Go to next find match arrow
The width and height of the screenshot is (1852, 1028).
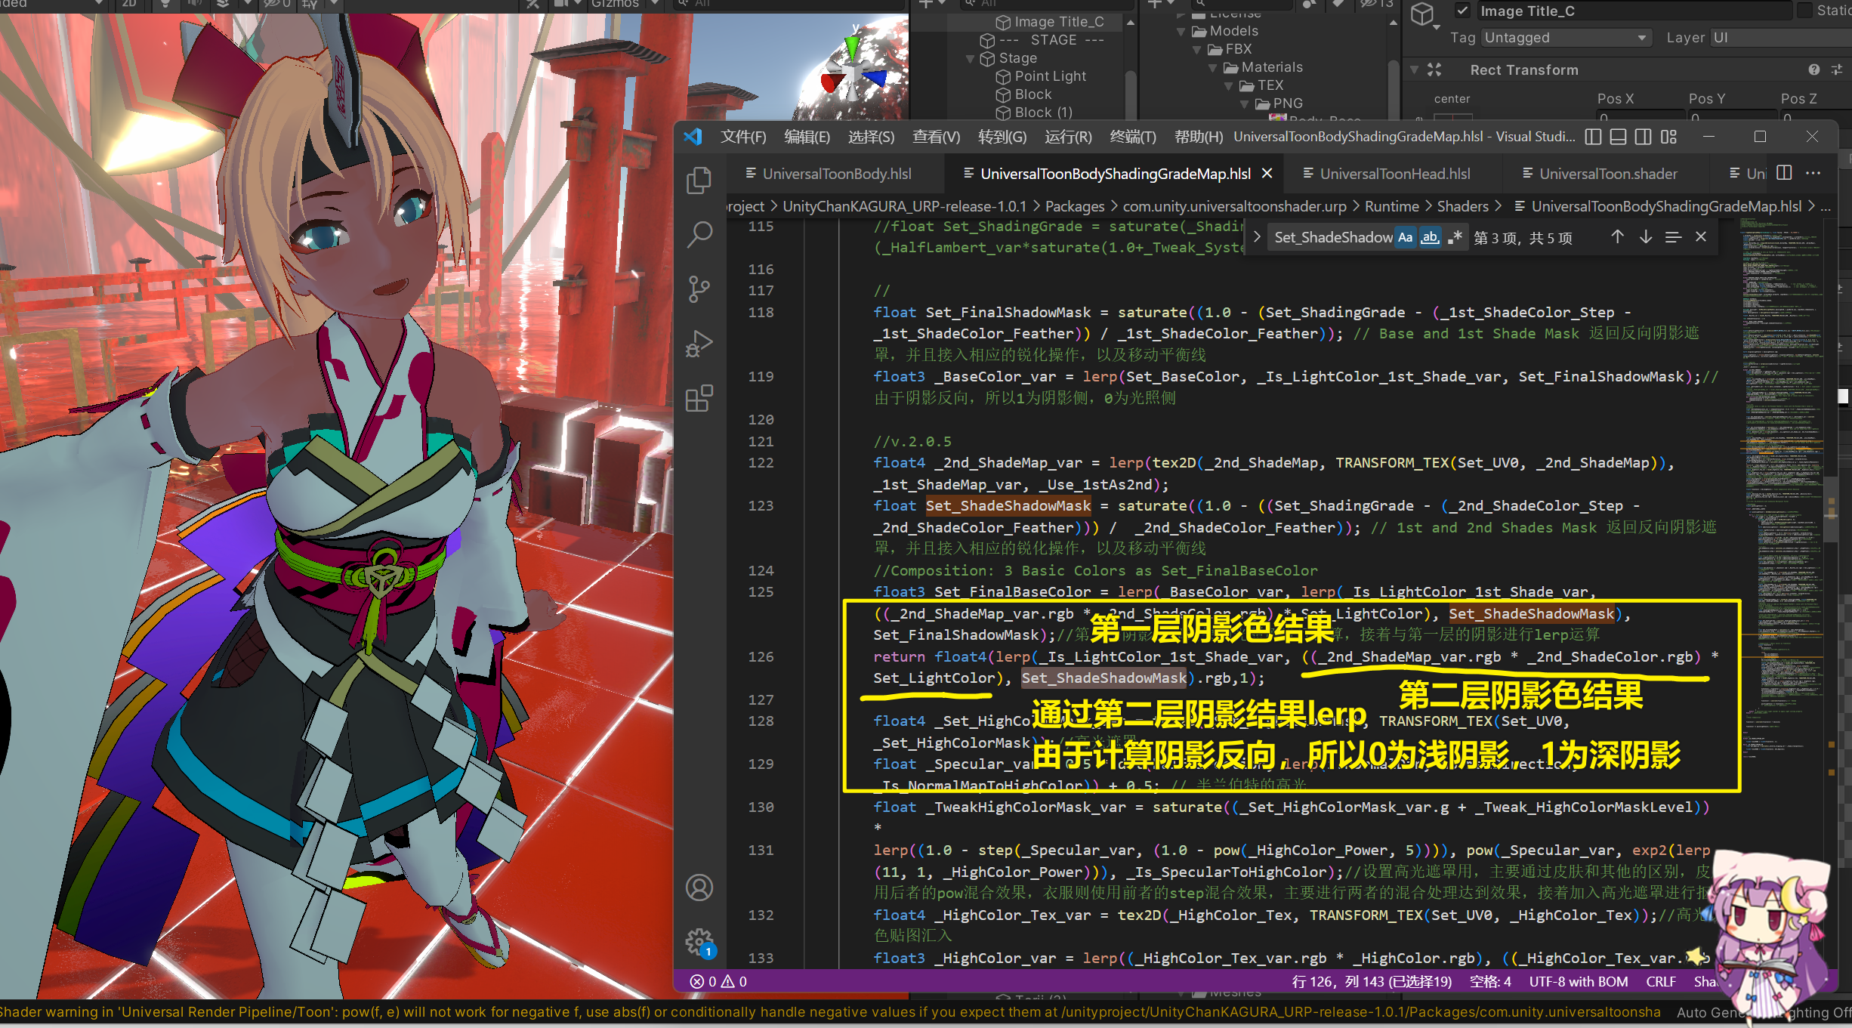point(1645,237)
